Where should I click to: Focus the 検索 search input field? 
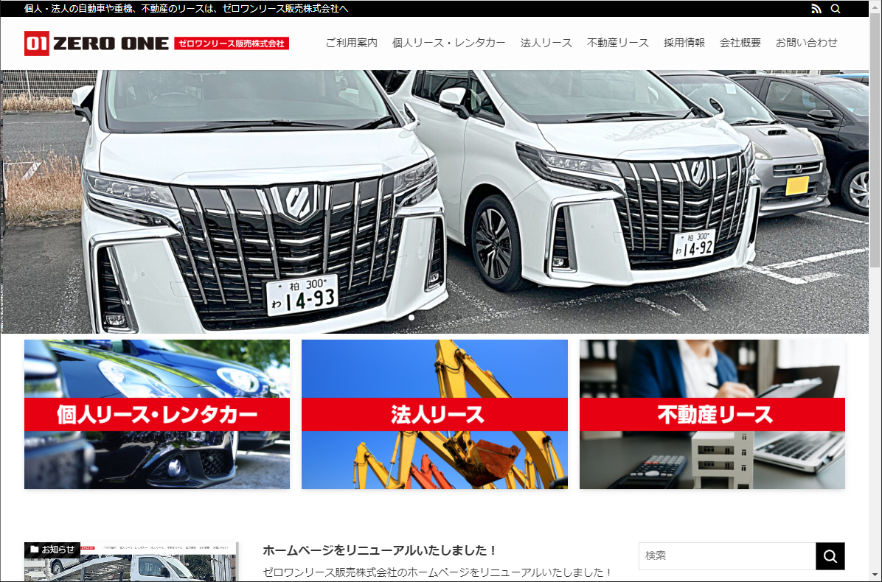pyautogui.click(x=726, y=555)
